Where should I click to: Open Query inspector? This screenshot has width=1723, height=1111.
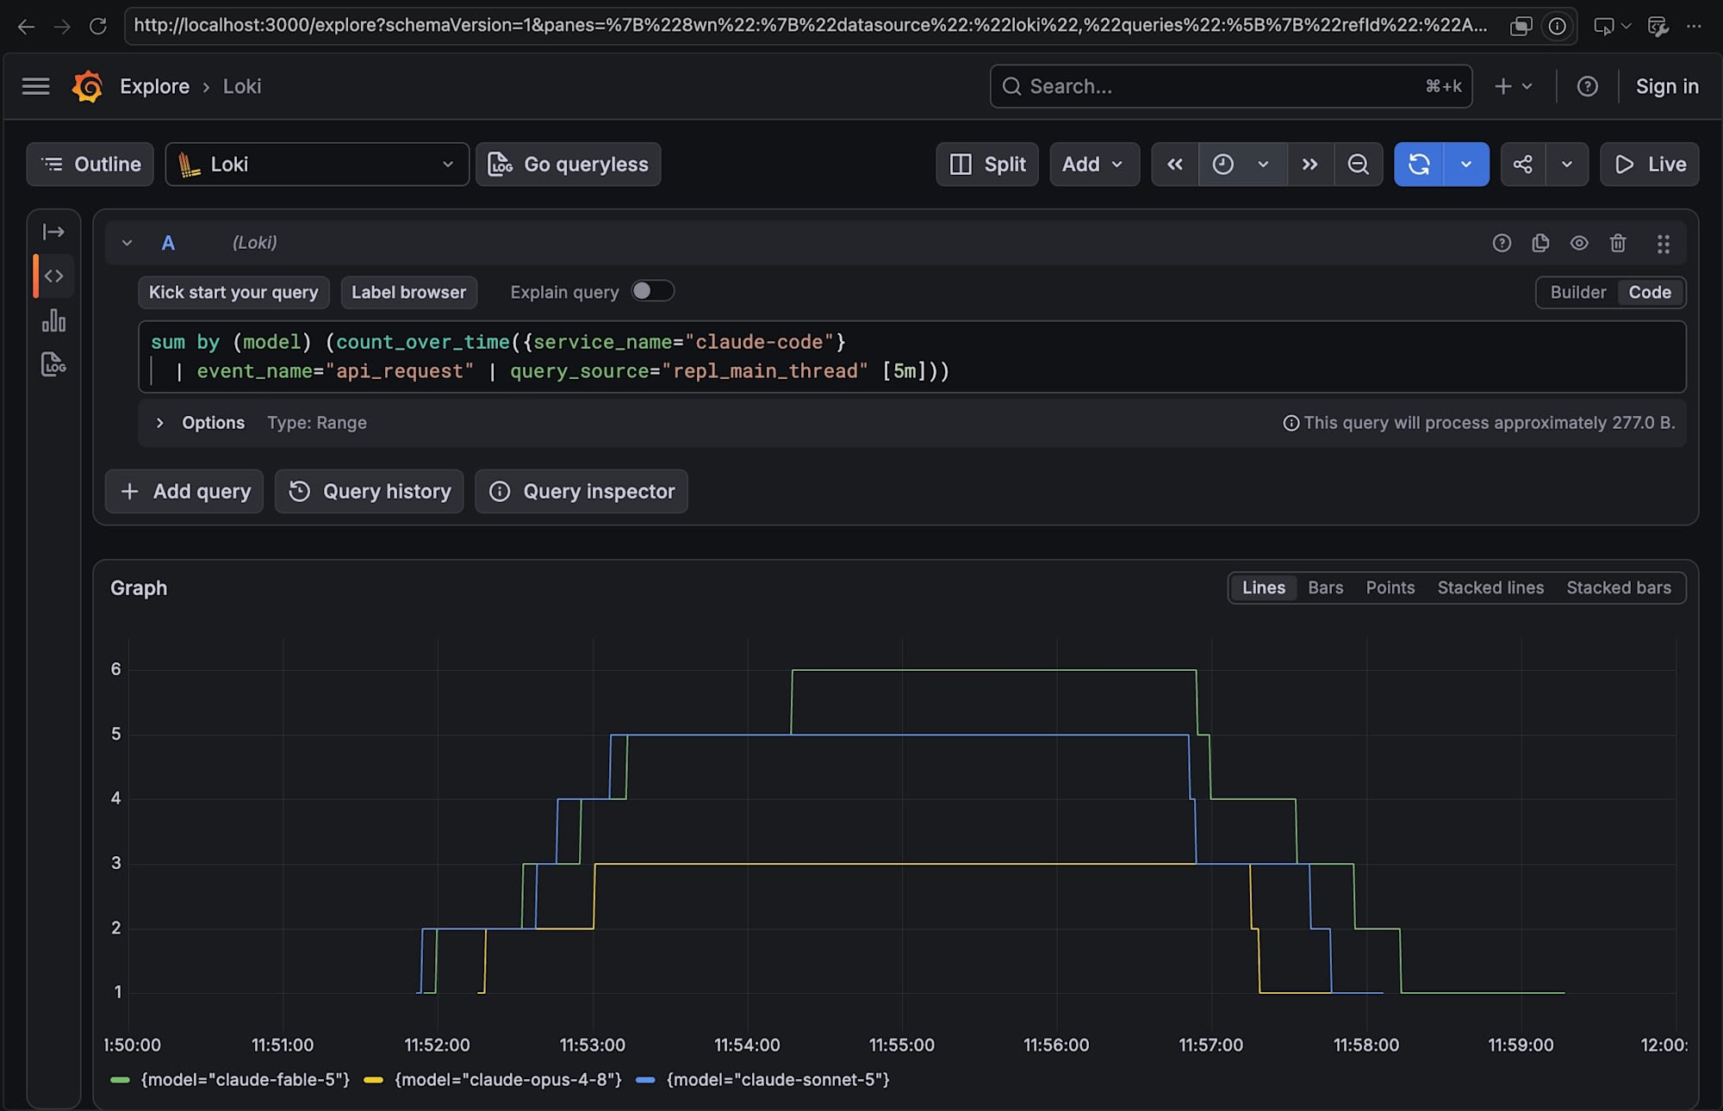click(582, 491)
